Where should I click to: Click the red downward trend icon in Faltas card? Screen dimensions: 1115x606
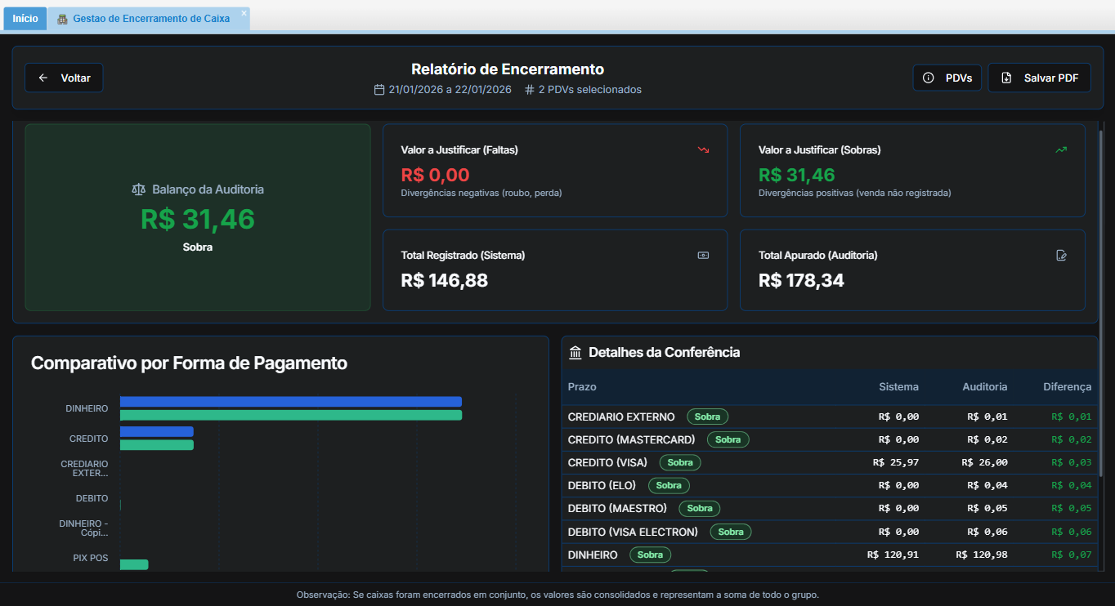coord(703,150)
